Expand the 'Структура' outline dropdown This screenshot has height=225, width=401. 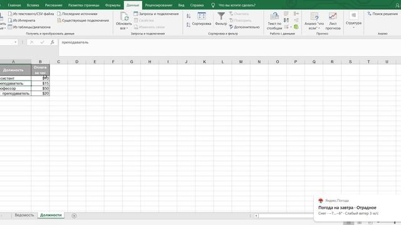click(353, 27)
